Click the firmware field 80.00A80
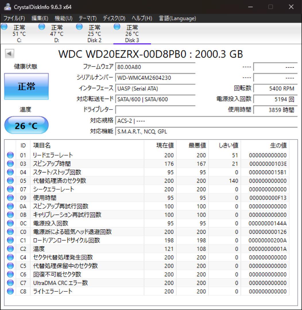The width and height of the screenshot is (302, 310). click(155, 67)
